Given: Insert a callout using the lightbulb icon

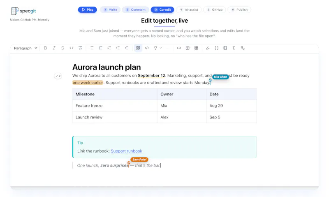Looking at the screenshot, I should pyautogui.click(x=155, y=48).
